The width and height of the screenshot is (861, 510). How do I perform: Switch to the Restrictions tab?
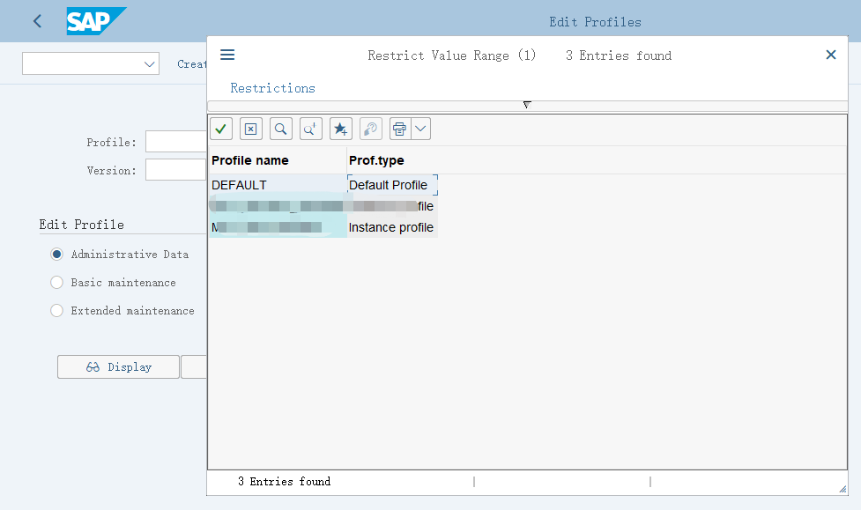point(272,88)
